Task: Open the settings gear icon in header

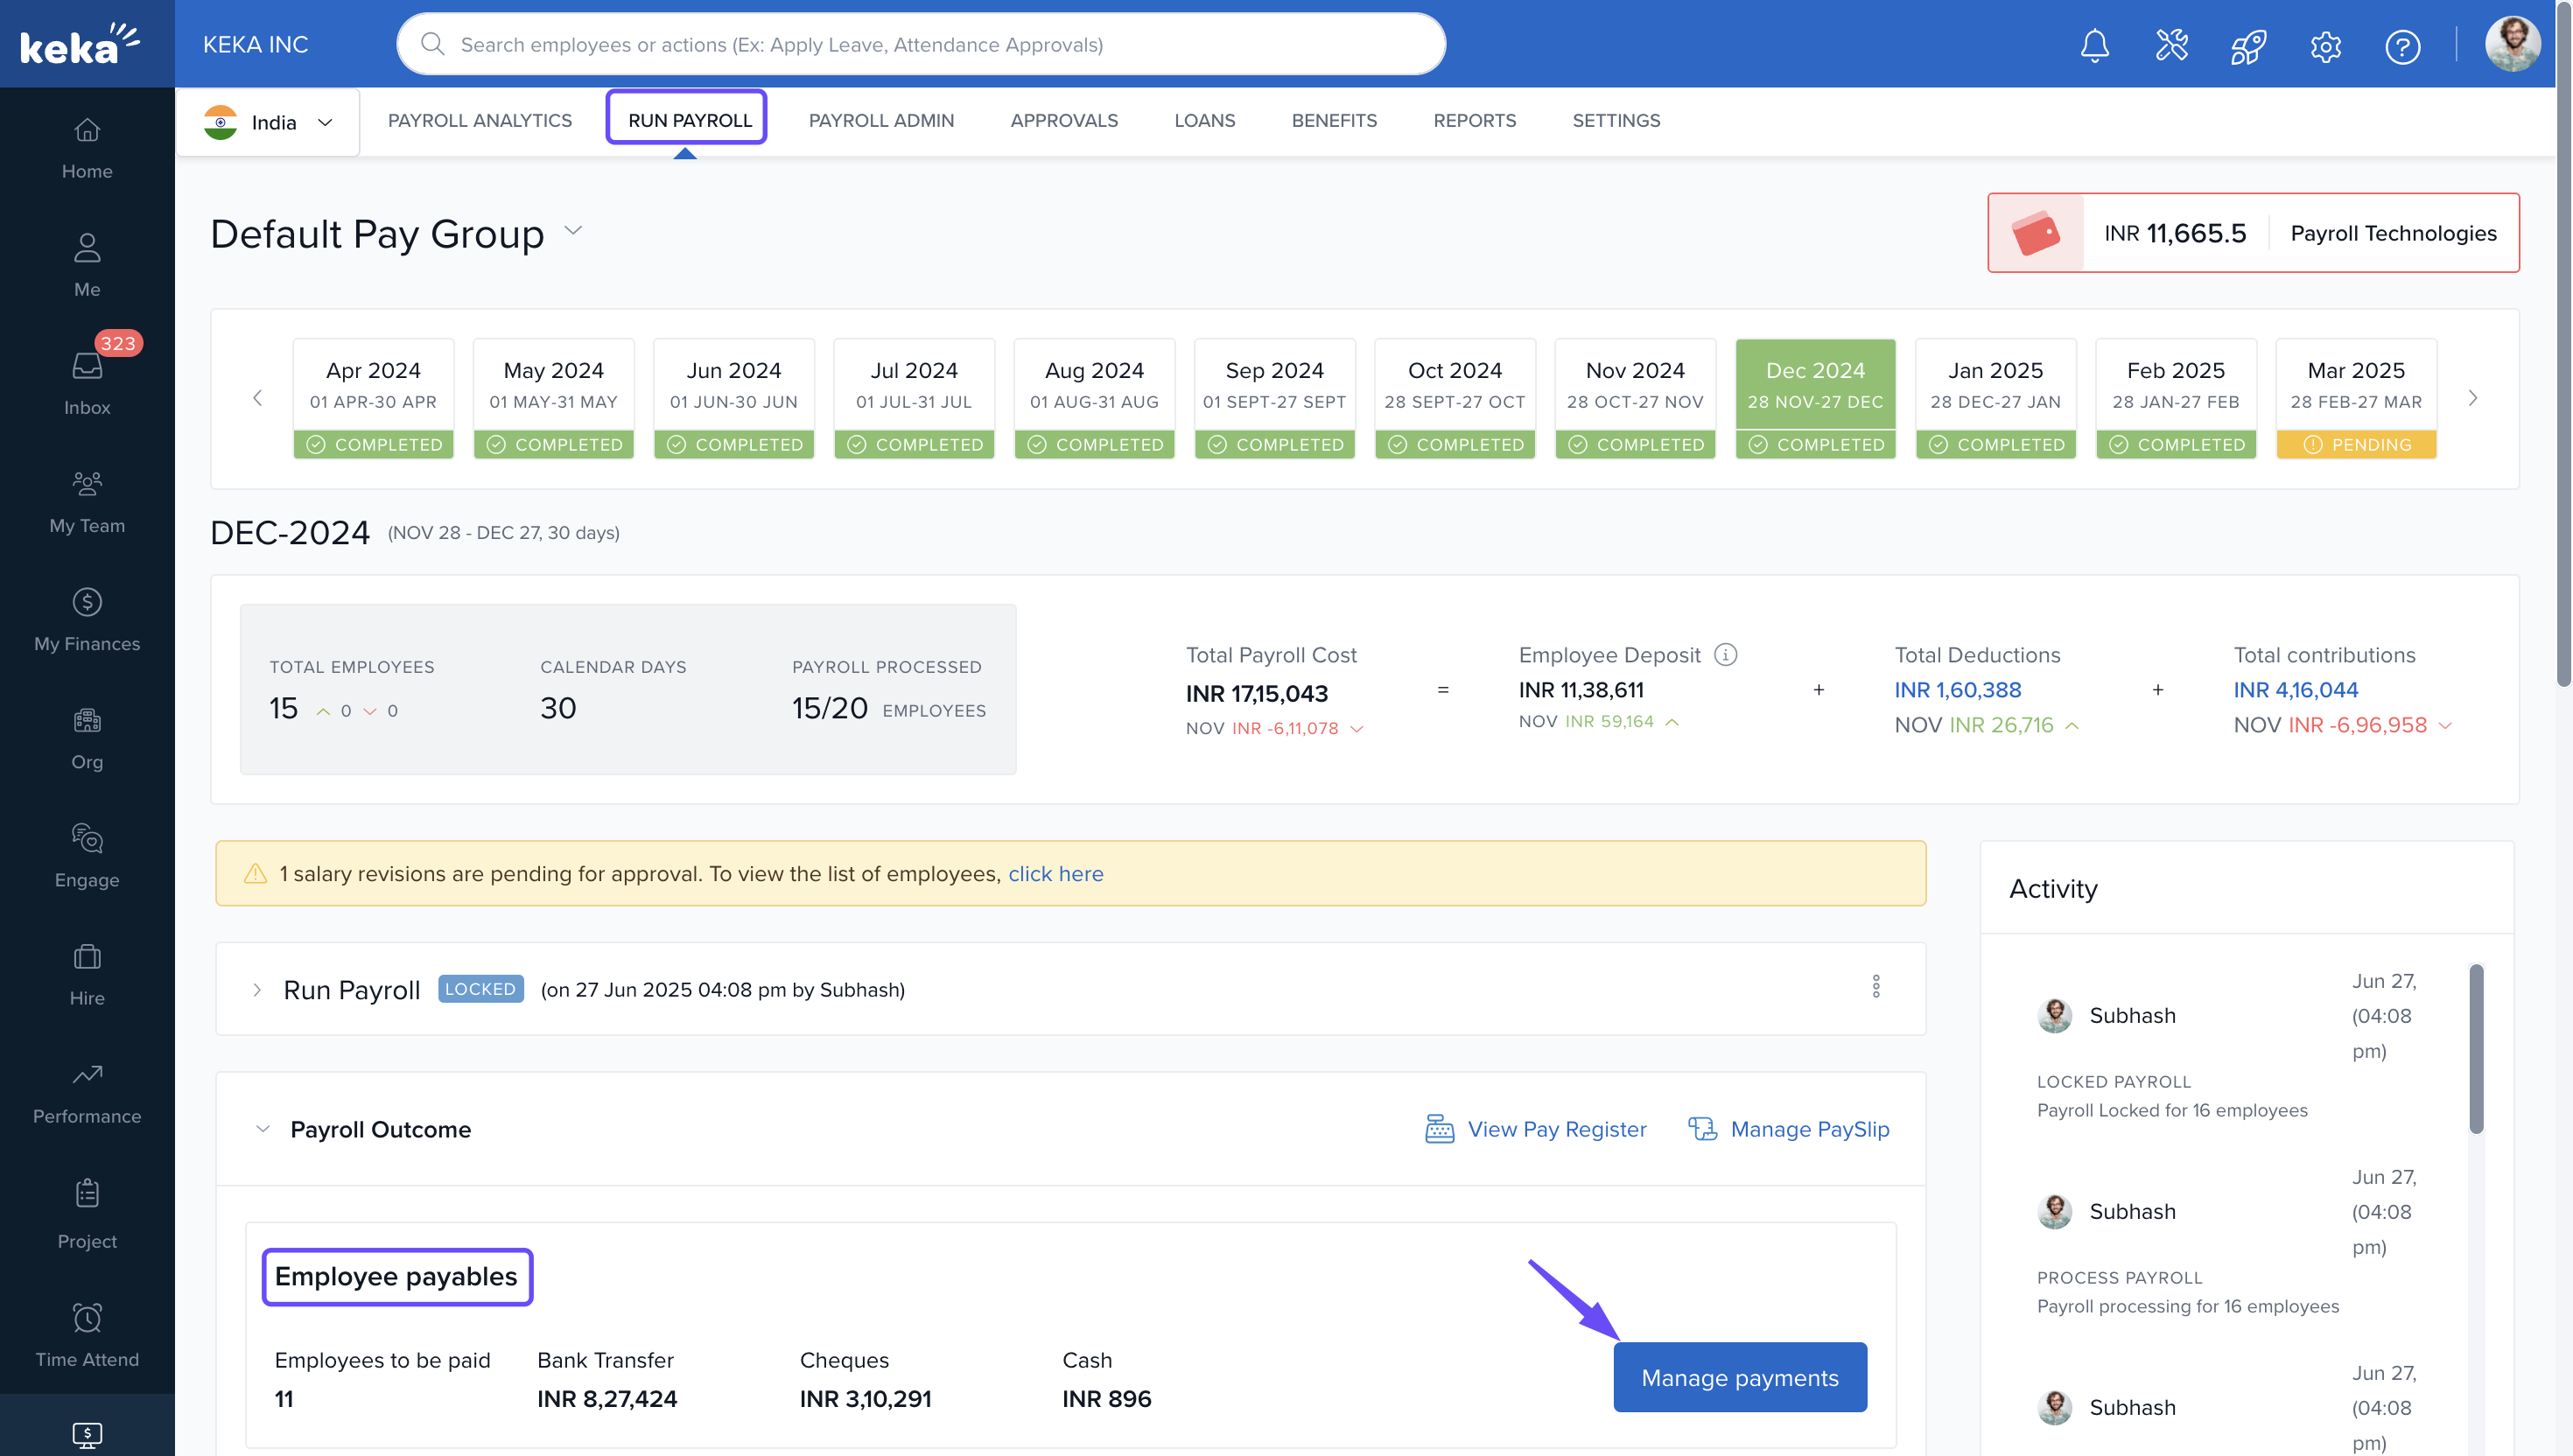Action: pos(2325,45)
